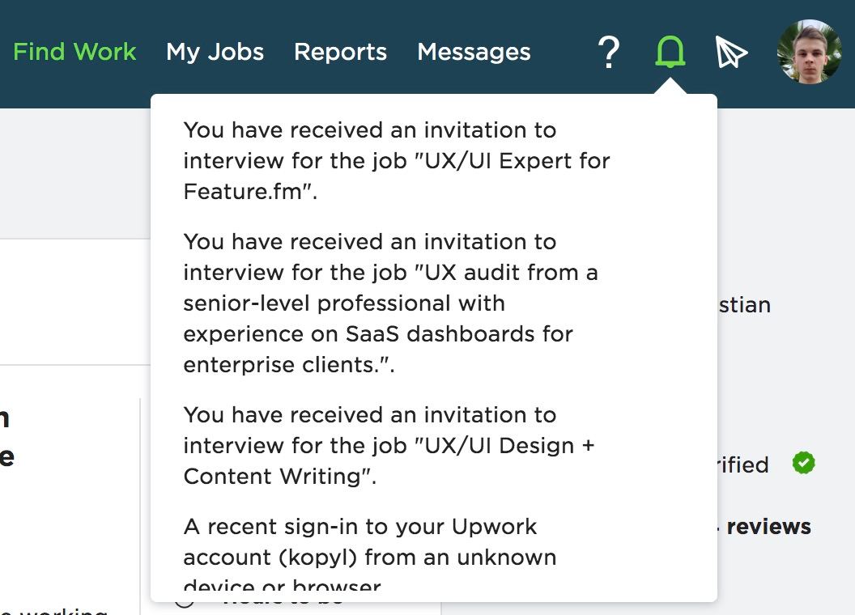
Task: Select Reports in the navigation bar
Action: click(x=340, y=53)
